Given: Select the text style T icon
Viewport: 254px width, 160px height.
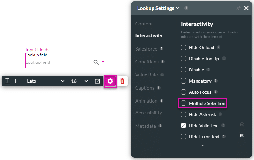Looking at the screenshot, I should [x=7, y=81].
